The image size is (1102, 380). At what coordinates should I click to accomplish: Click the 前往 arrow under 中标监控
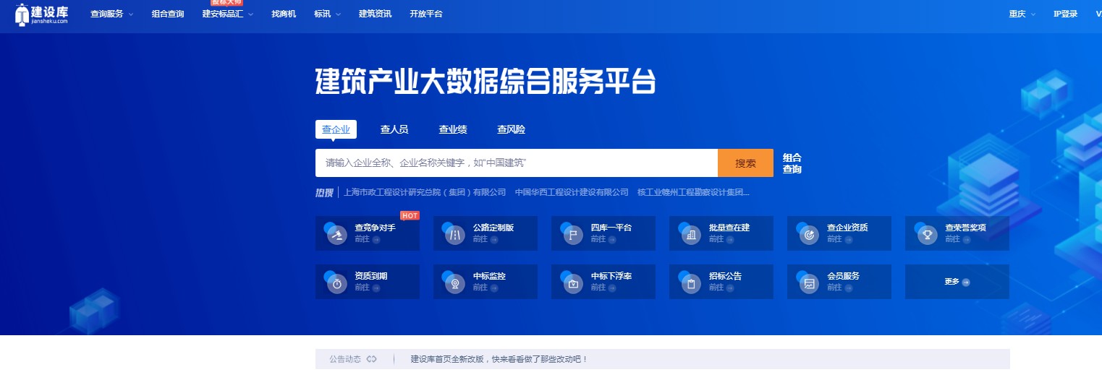point(494,288)
